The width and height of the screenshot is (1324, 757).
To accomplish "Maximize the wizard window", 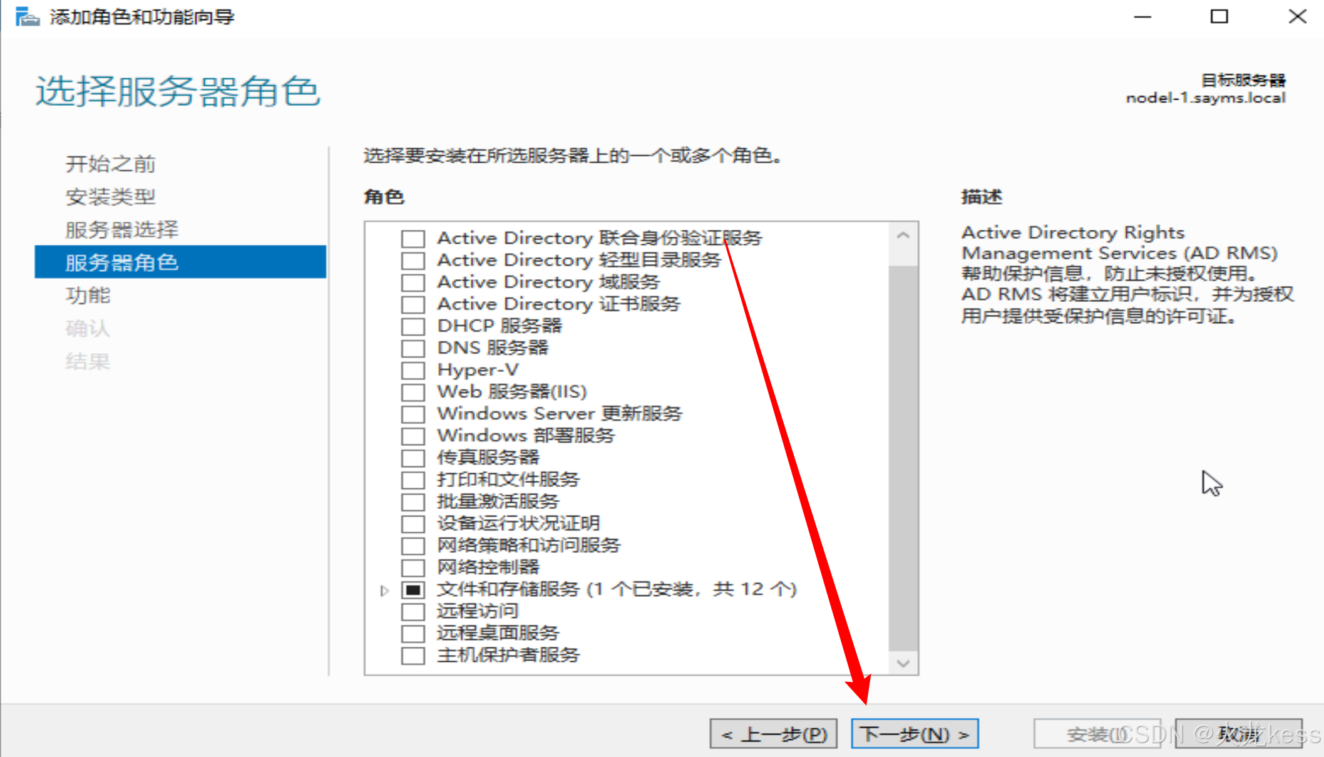I will click(1219, 17).
